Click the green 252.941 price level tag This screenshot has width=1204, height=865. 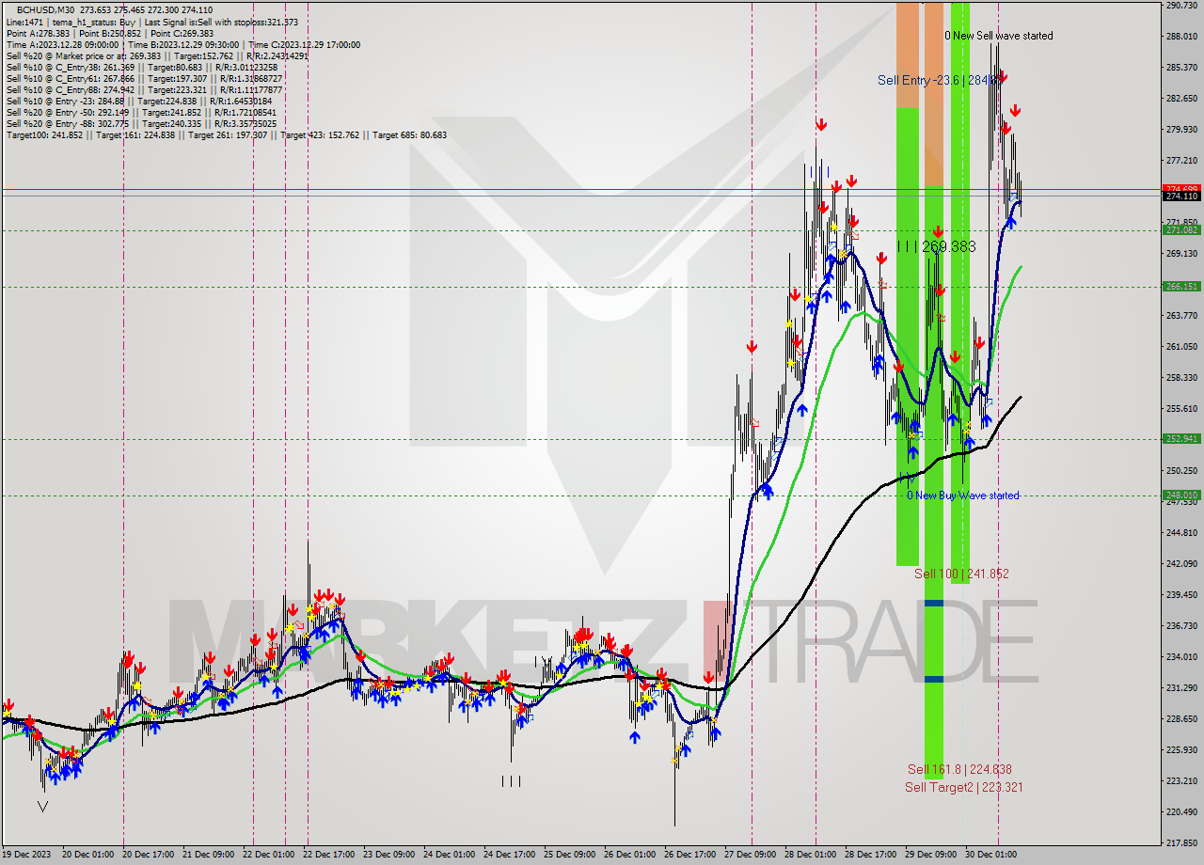coord(1181,438)
